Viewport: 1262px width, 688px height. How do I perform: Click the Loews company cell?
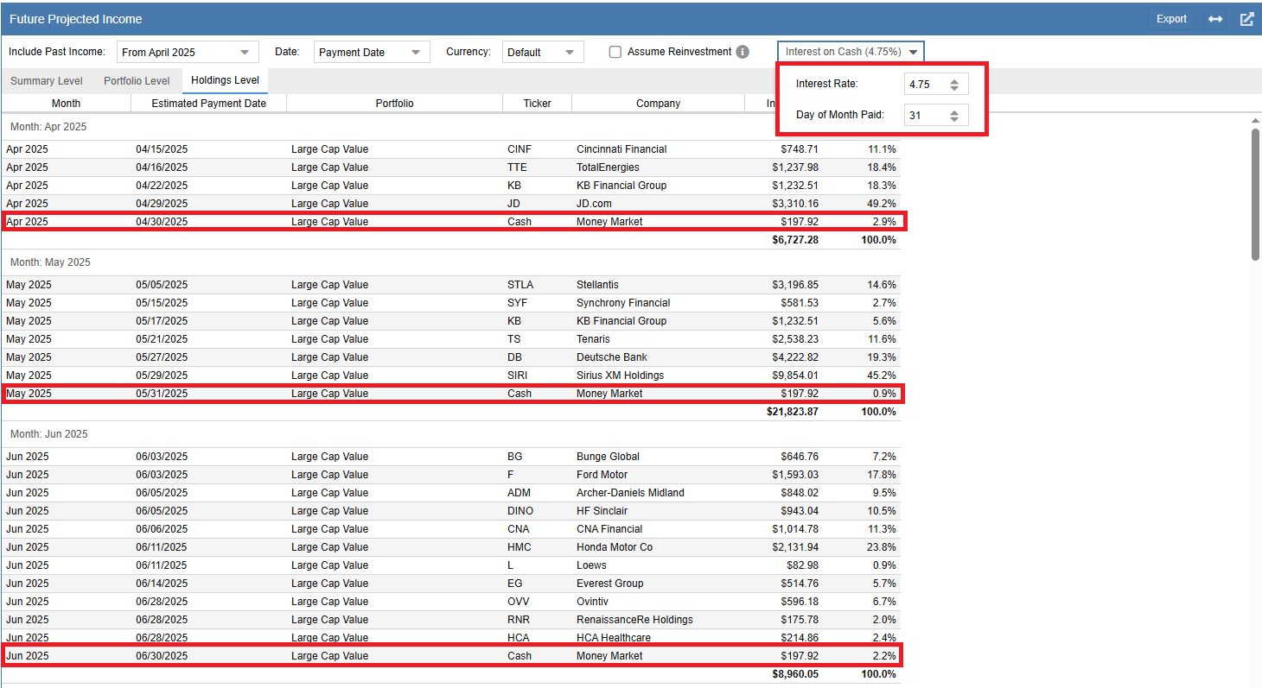[x=658, y=565]
